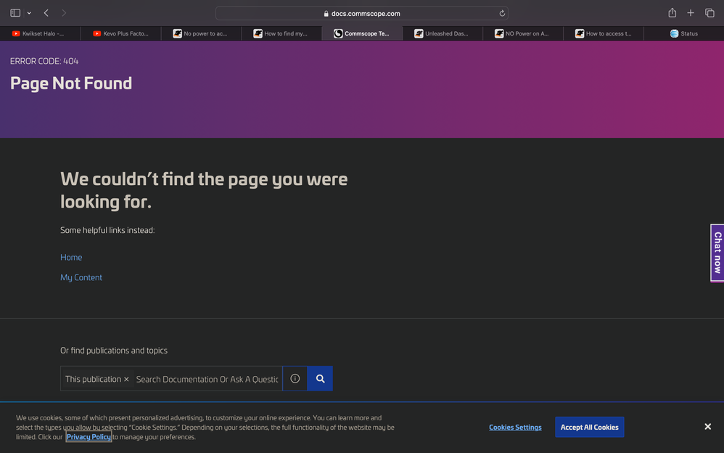Remove the 'This publication' filter chip
This screenshot has width=724, height=453.
coord(126,379)
